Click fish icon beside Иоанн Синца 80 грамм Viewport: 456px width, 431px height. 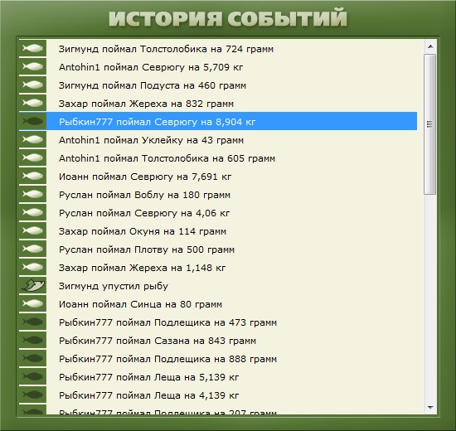click(32, 303)
